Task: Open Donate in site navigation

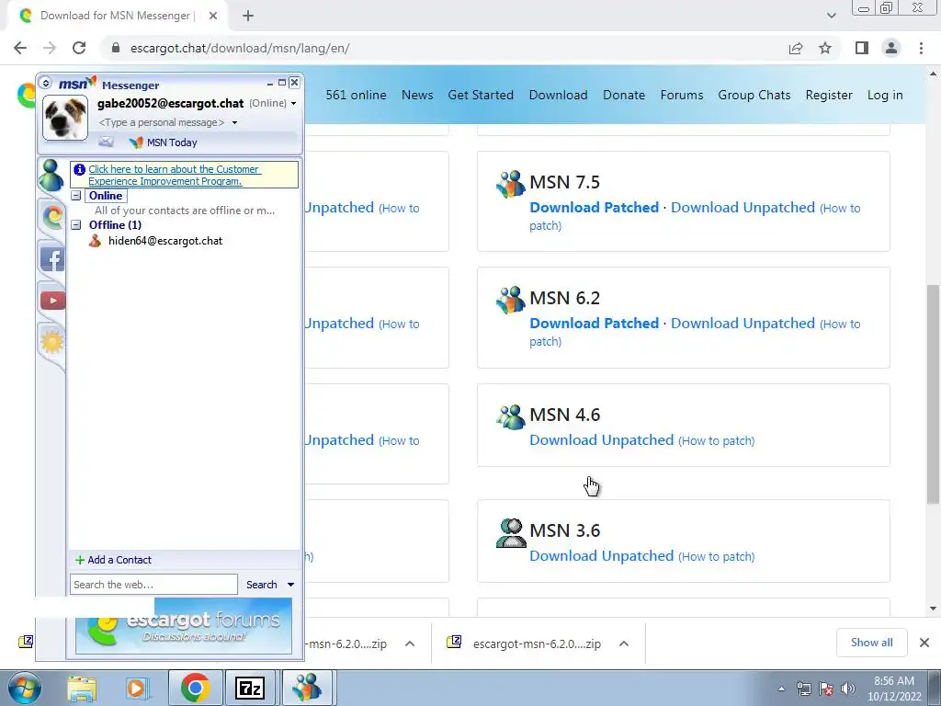Action: click(624, 95)
